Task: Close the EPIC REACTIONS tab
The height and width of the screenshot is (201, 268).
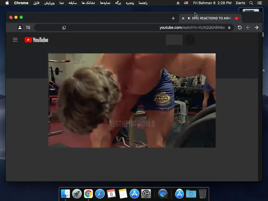Action: [x=183, y=18]
